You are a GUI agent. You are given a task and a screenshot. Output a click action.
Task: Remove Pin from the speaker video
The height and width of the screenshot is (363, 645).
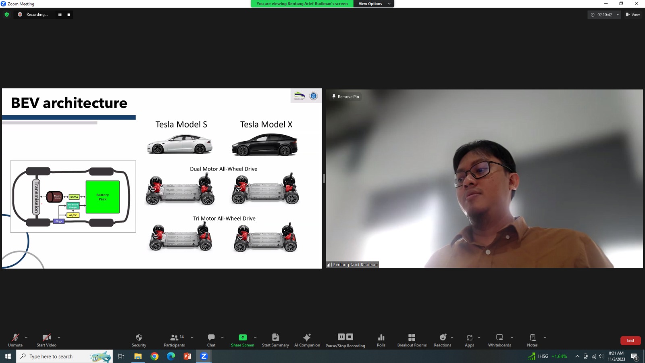[345, 96]
